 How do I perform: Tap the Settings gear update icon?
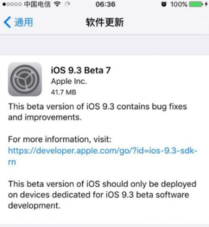(25, 79)
